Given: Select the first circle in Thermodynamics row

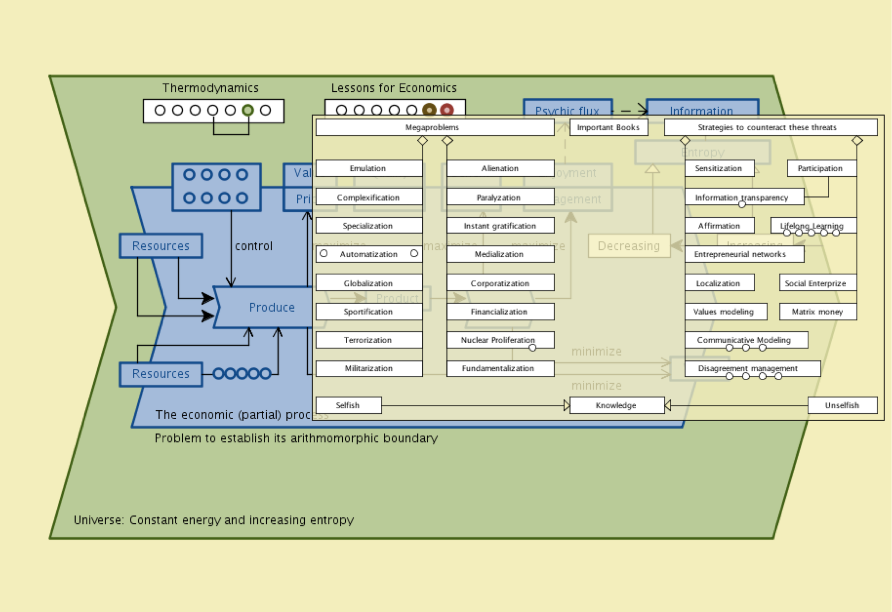Looking at the screenshot, I should (x=160, y=110).
